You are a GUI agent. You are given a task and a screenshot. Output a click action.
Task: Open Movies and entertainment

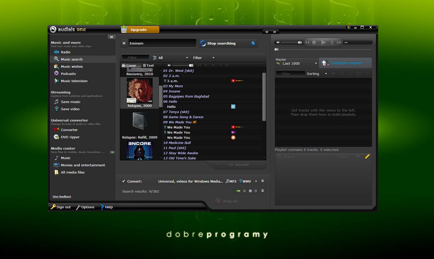[x=80, y=165]
